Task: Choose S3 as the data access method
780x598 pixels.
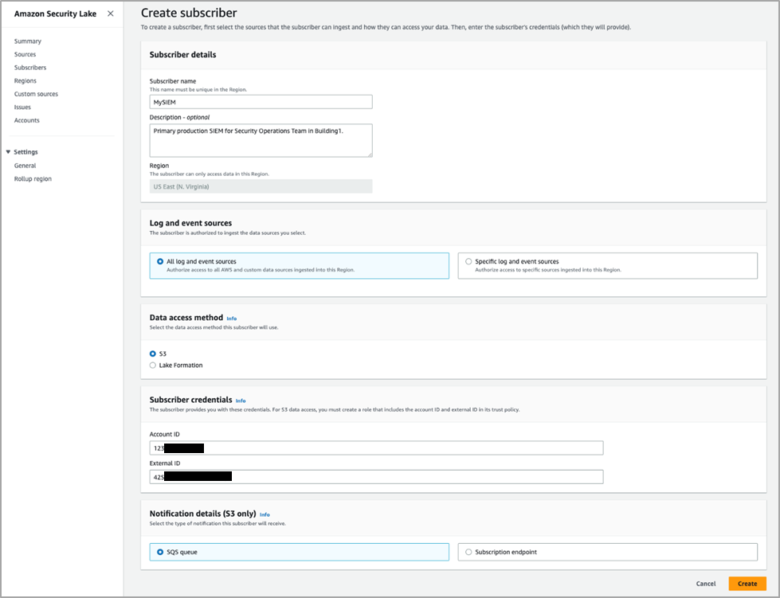Action: pos(152,353)
